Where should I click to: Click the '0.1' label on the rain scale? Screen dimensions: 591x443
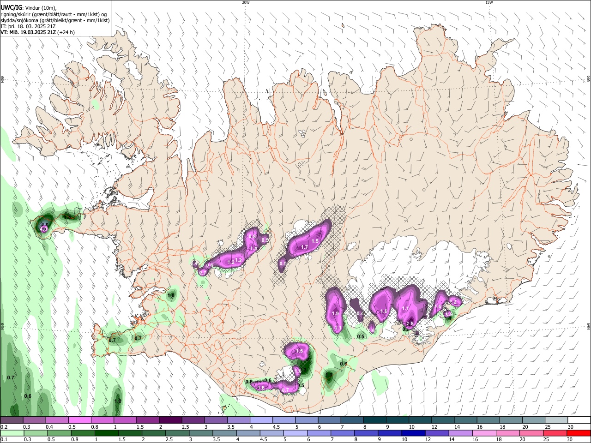coord(4,440)
